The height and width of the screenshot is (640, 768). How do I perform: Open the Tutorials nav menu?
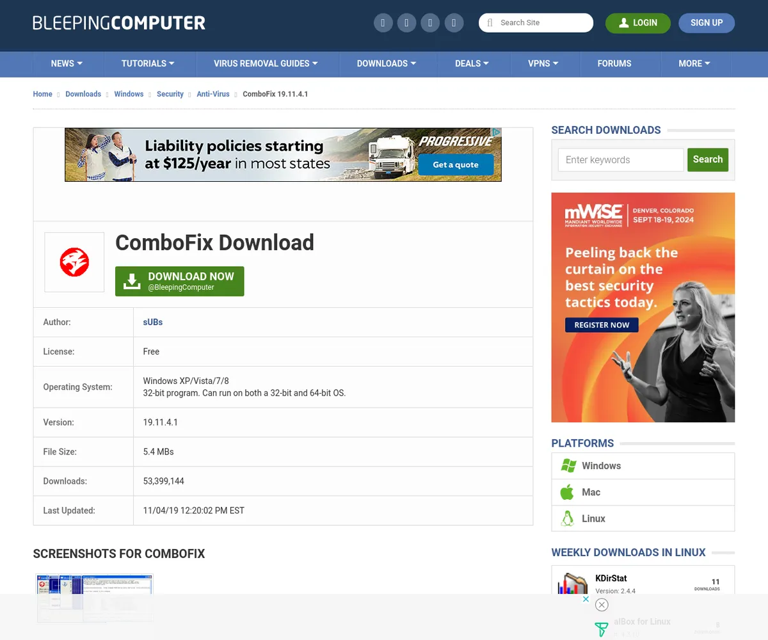click(148, 63)
